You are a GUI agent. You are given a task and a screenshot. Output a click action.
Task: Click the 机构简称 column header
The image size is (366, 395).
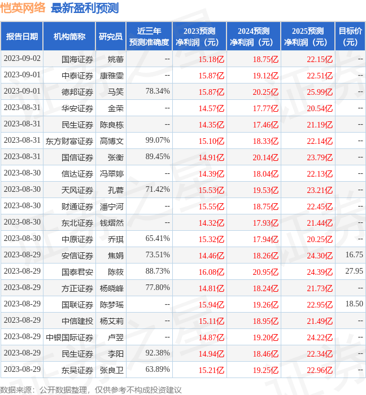[x=69, y=36]
